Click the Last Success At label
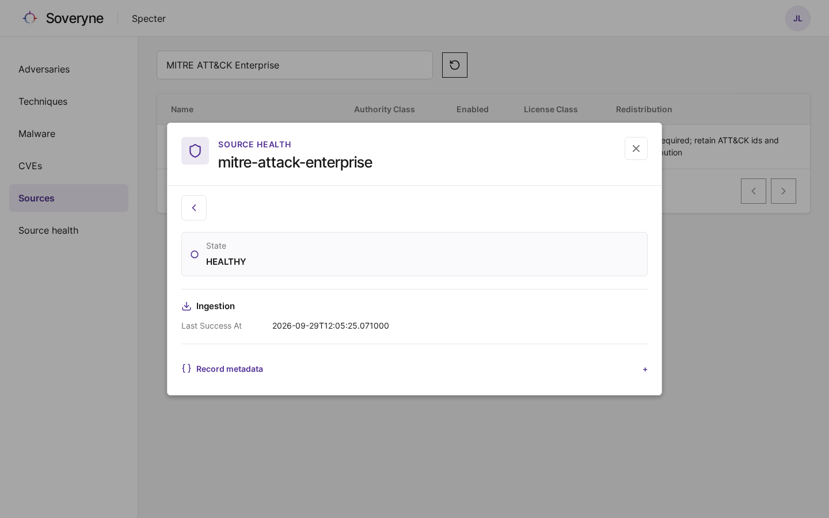 coord(211,326)
